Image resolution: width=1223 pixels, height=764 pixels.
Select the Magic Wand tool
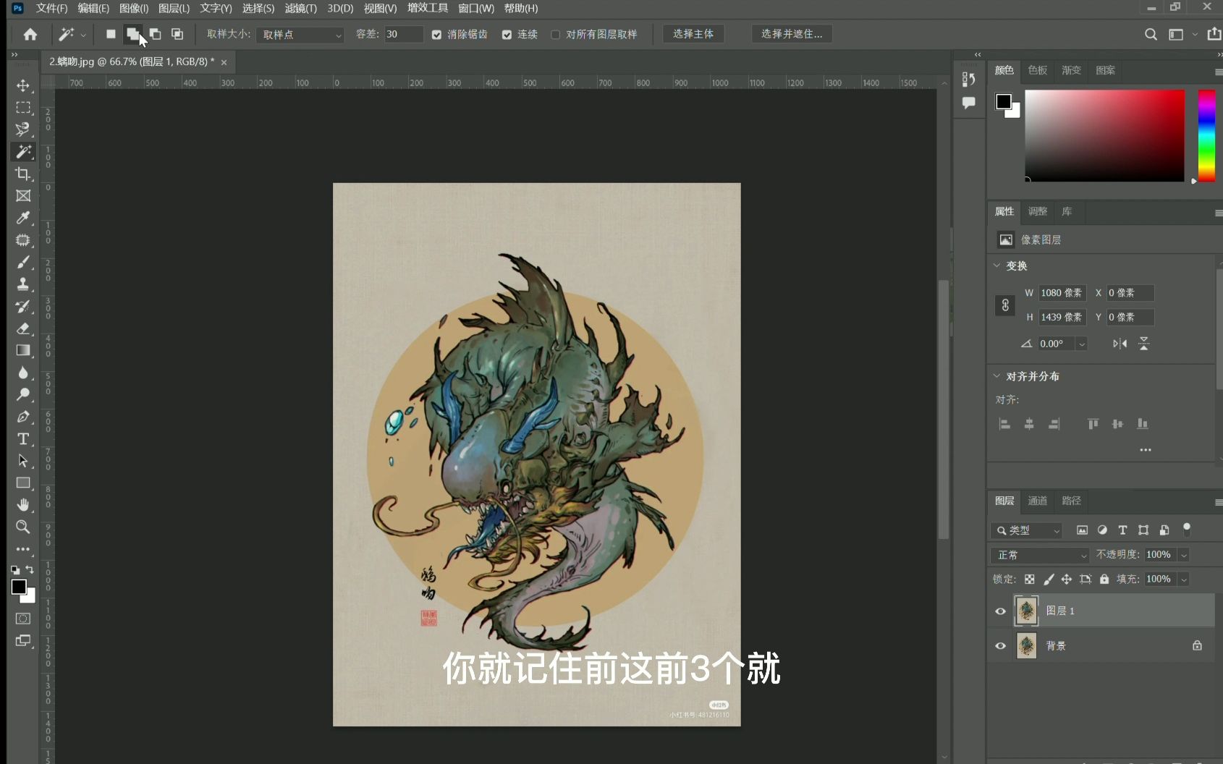[x=23, y=151]
